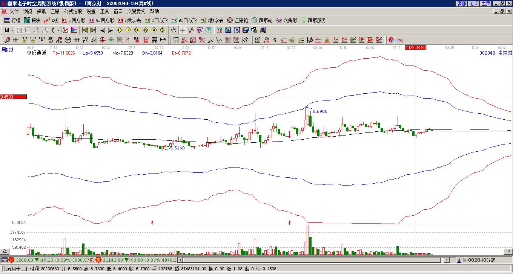Open the 交易委托 menu
Screen dimensions: 513x274
(136, 12)
